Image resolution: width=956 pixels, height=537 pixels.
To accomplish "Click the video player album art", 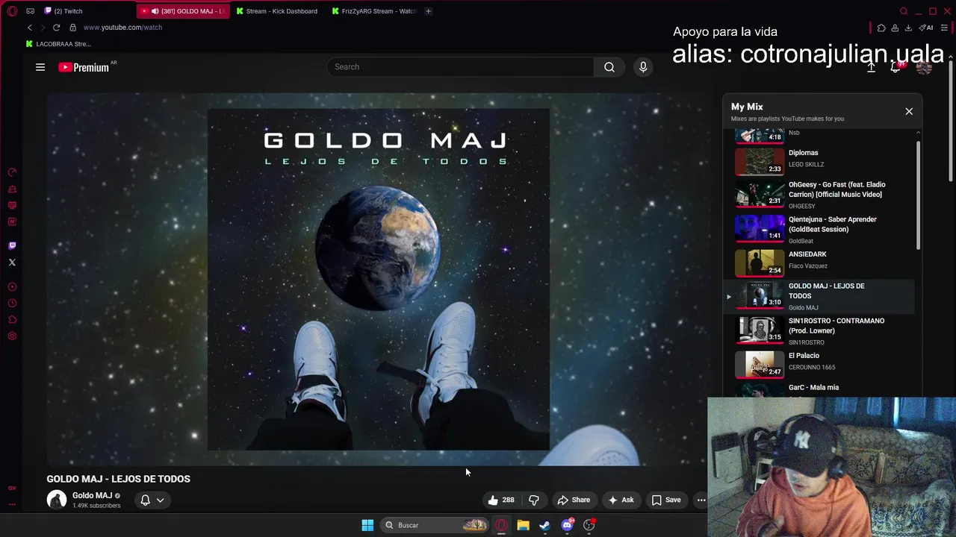I will [379, 280].
